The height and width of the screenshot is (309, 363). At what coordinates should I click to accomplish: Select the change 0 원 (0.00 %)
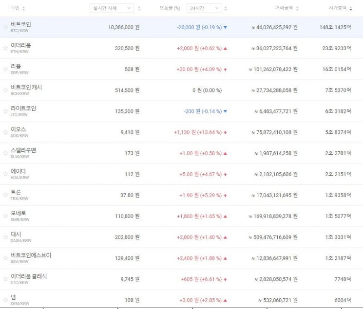(x=207, y=90)
